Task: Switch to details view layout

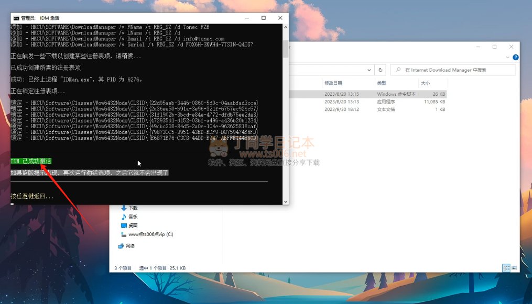Action: point(506,268)
